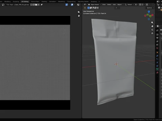
Task: Click the blue Z axis on navigation gizmo
Action: click(x=149, y=12)
